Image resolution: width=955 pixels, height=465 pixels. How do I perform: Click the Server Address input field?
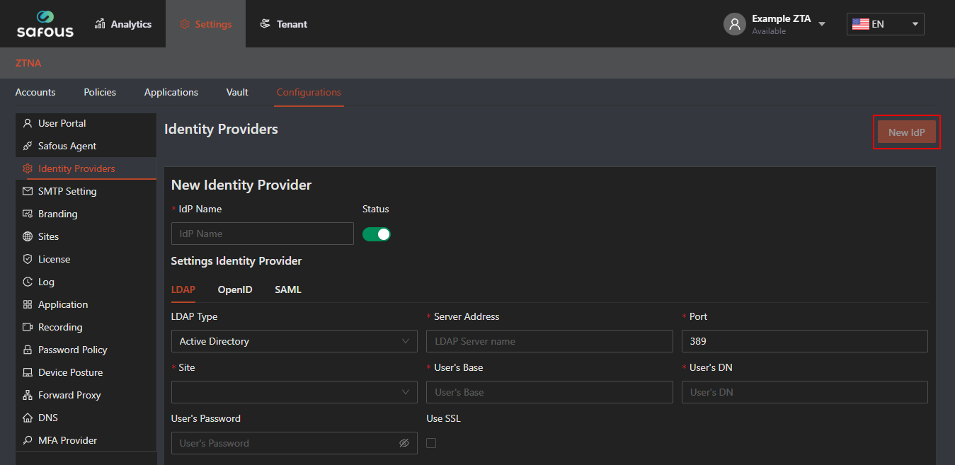[x=549, y=341]
